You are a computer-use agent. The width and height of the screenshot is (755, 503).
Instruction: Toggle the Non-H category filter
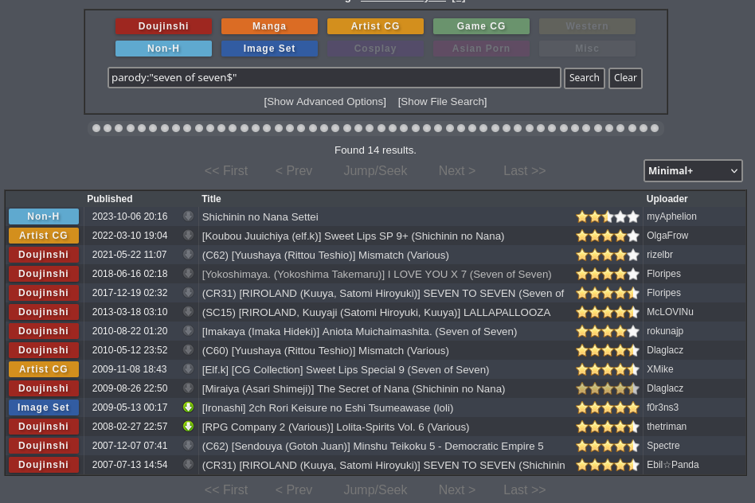163,48
